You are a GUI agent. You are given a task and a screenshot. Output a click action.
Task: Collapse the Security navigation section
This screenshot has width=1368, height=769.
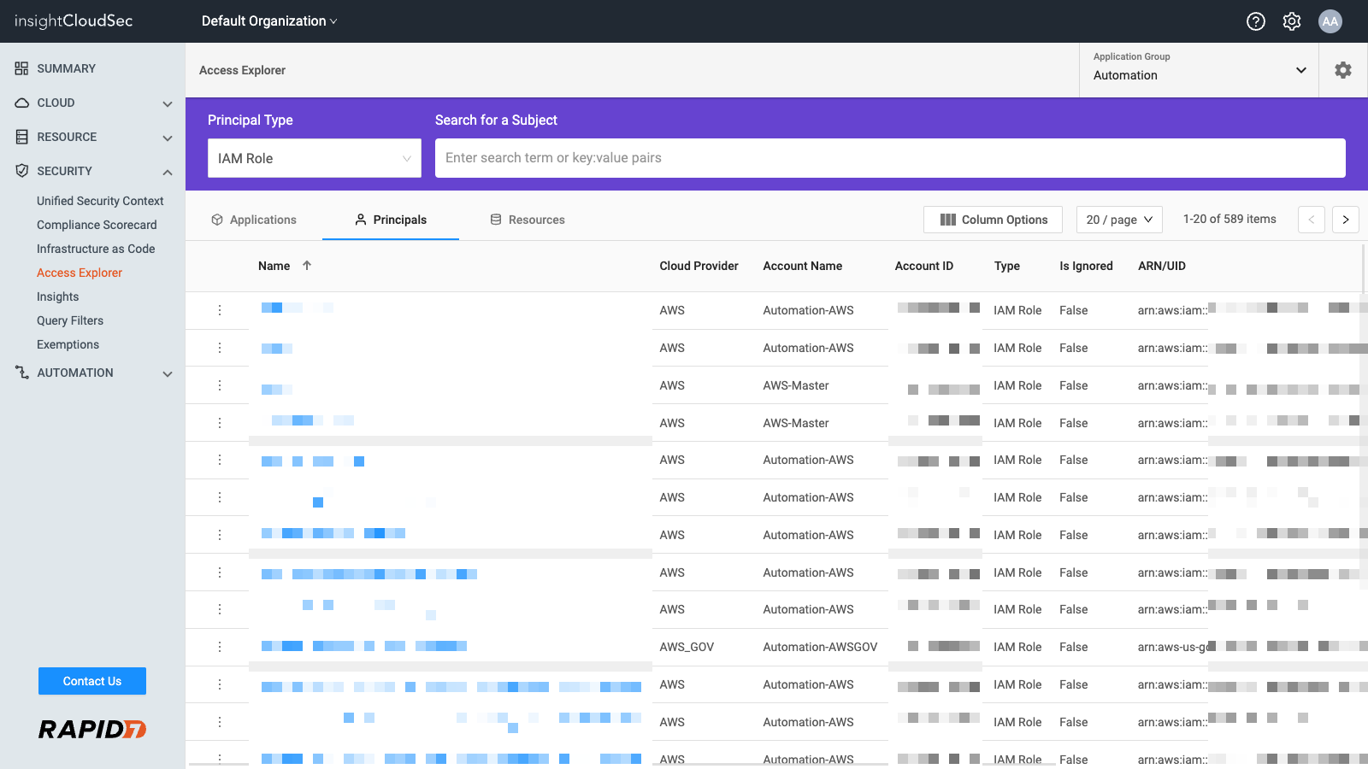[x=168, y=172]
